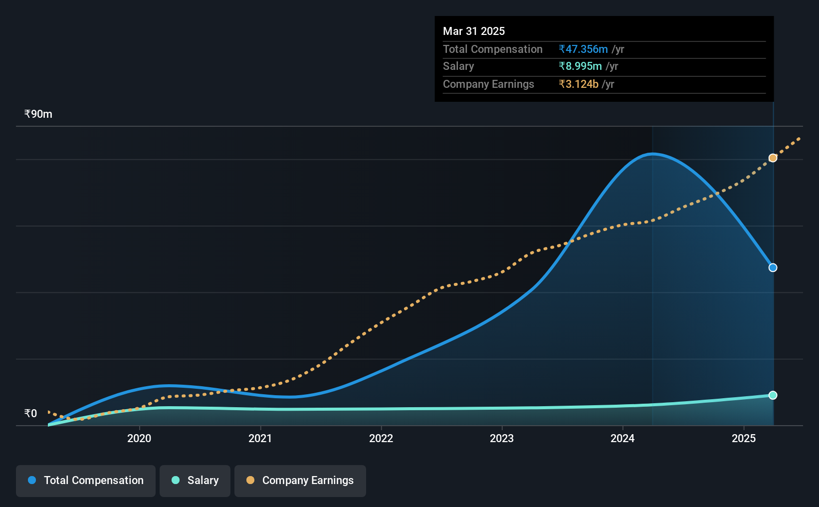This screenshot has height=507, width=819.
Task: Toggle the Salary series legend button
Action: point(195,481)
